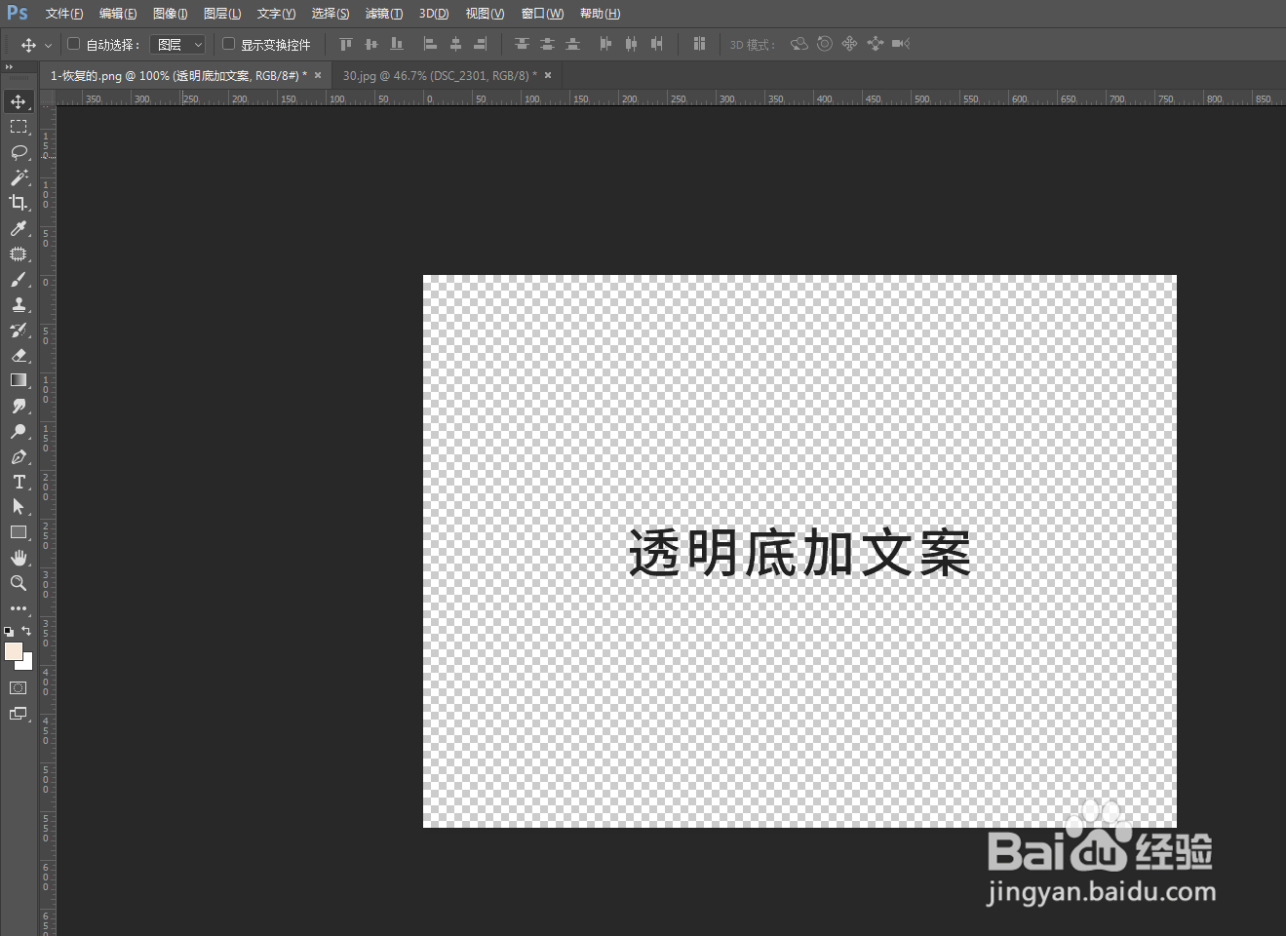The width and height of the screenshot is (1286, 936).
Task: Align bottom edges
Action: (396, 44)
